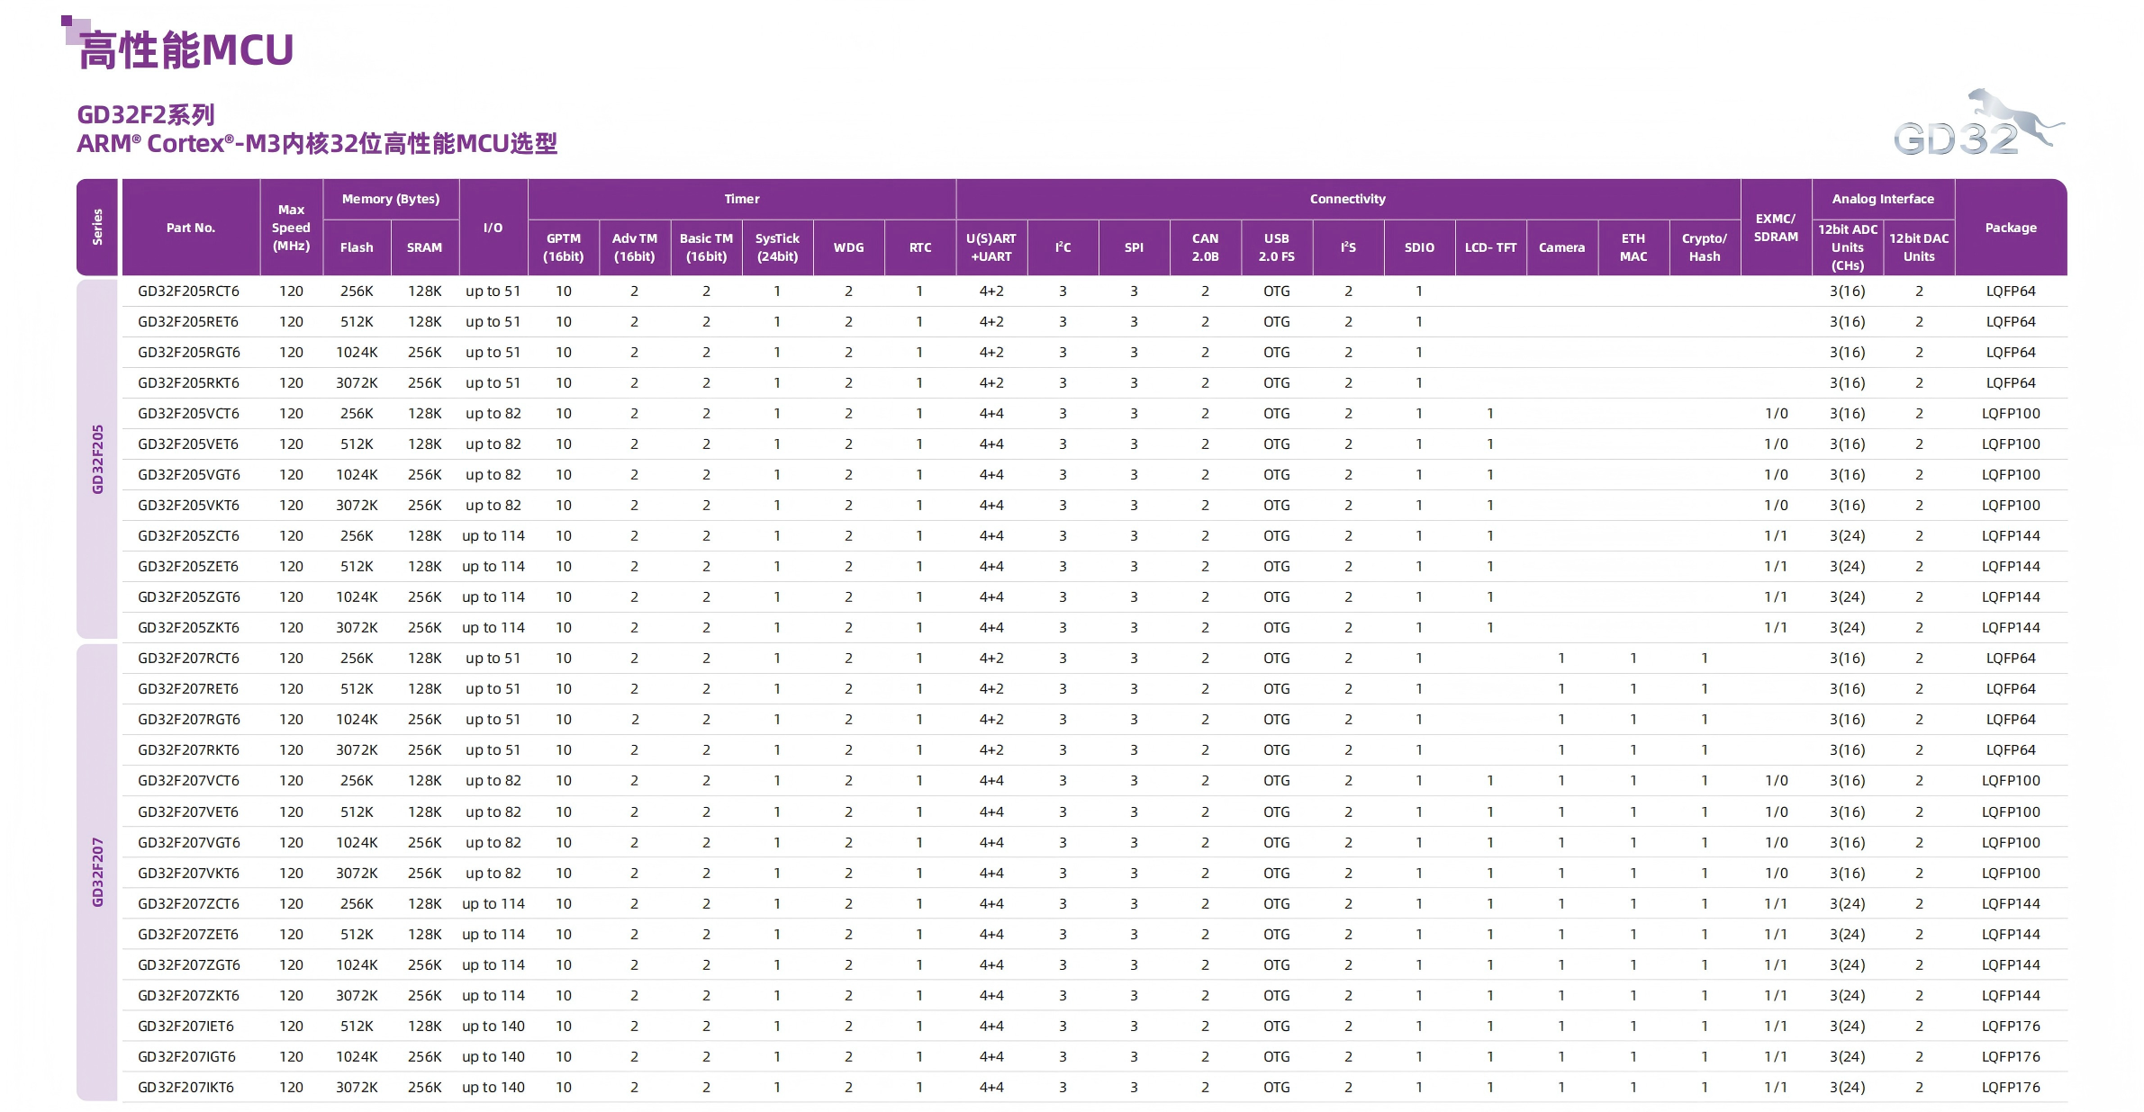
Task: Click the Memory (Bytes) header
Action: click(391, 199)
